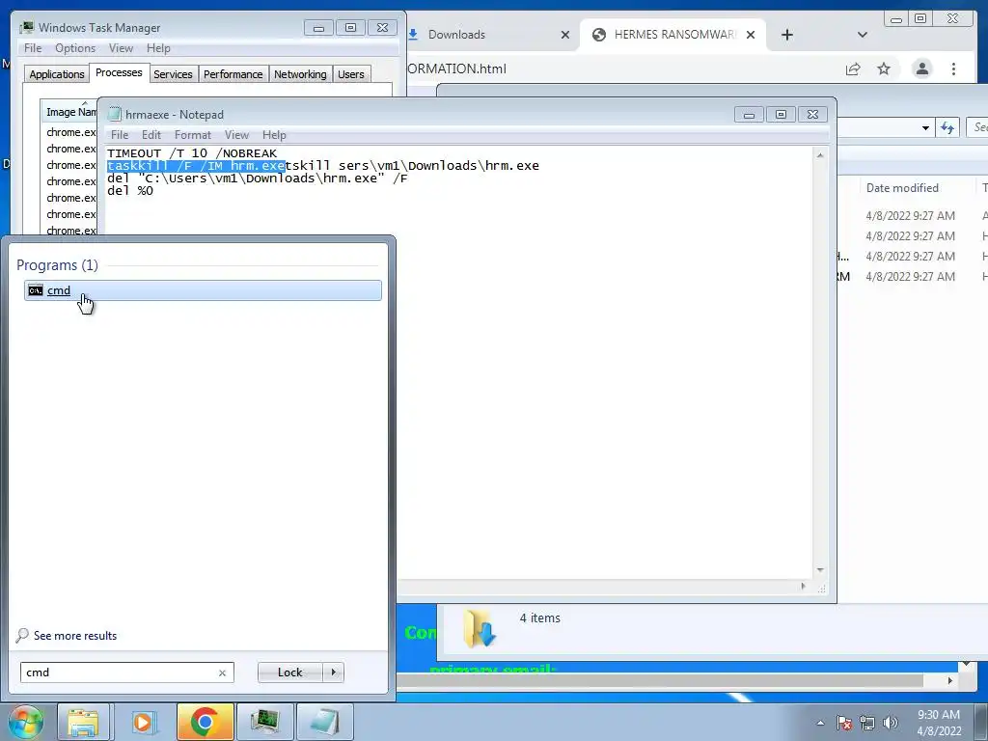Switch to Users tab in Task Manager
The width and height of the screenshot is (988, 741).
click(351, 74)
